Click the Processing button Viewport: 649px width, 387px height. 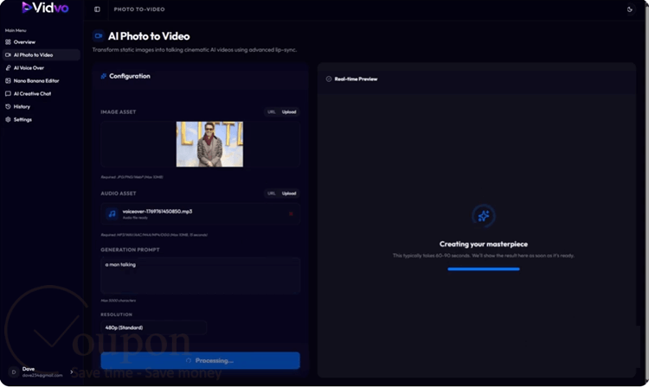point(201,360)
